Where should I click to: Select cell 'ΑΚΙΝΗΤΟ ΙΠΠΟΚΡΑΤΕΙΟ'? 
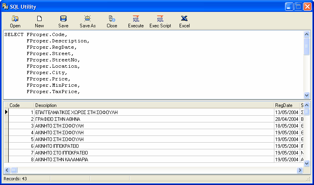click(154, 146)
